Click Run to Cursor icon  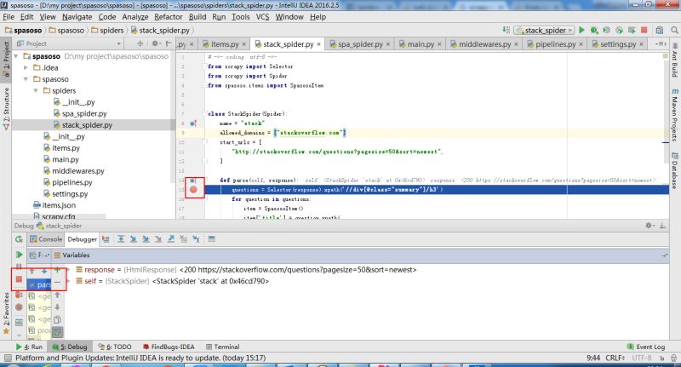click(x=197, y=239)
